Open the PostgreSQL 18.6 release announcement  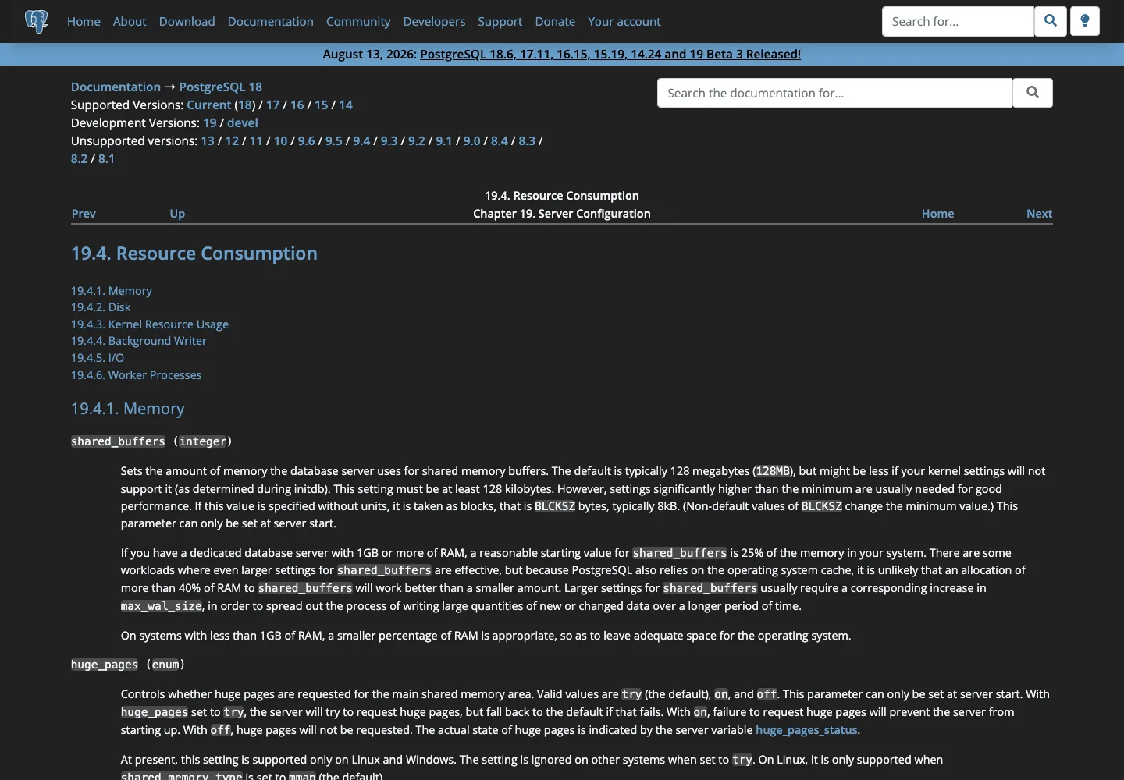pyautogui.click(x=610, y=54)
